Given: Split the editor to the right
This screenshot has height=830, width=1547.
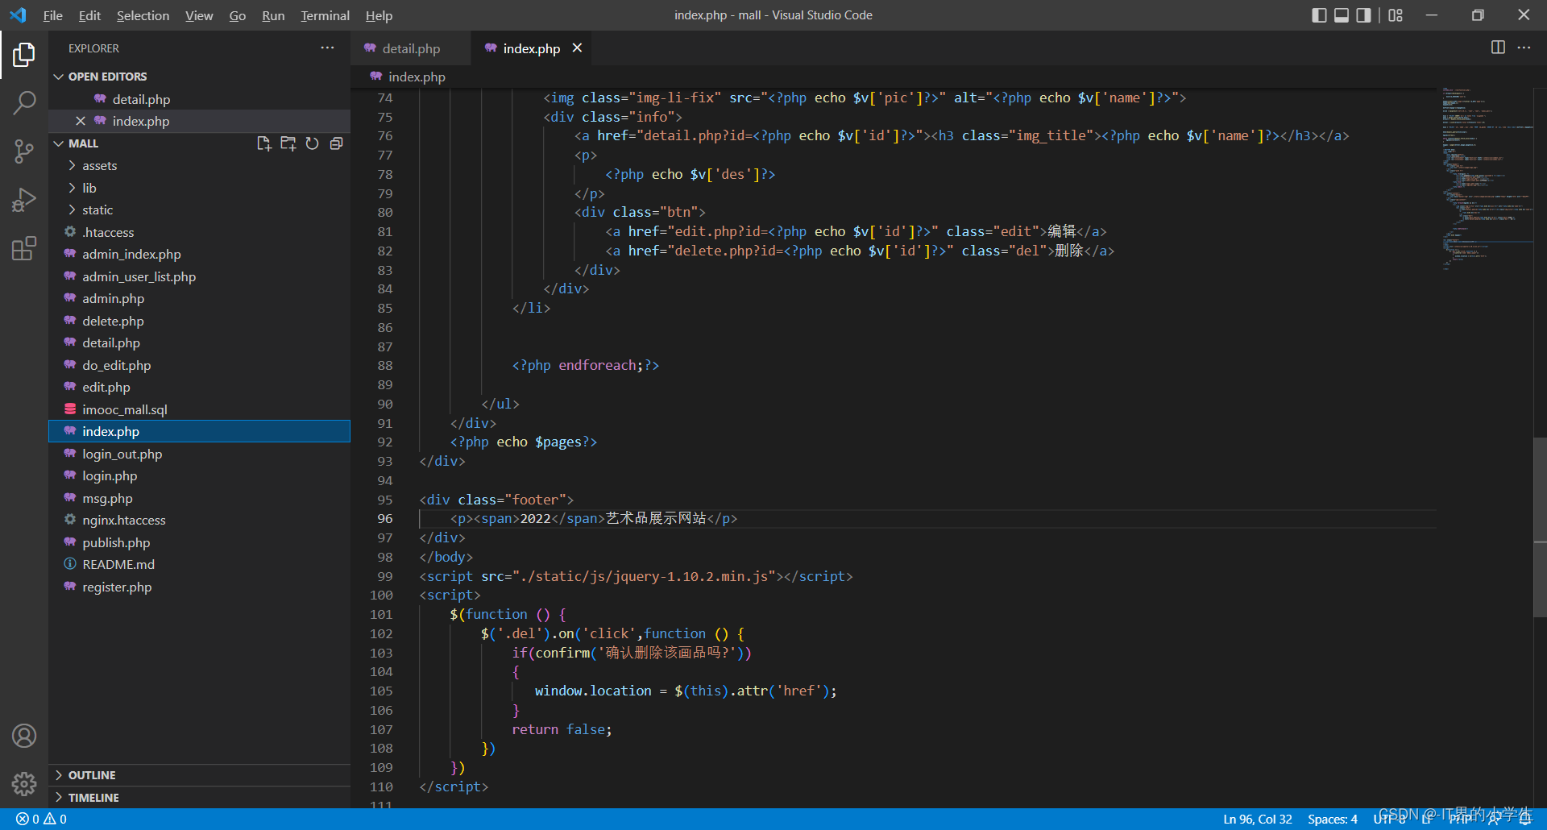Looking at the screenshot, I should click(x=1498, y=48).
